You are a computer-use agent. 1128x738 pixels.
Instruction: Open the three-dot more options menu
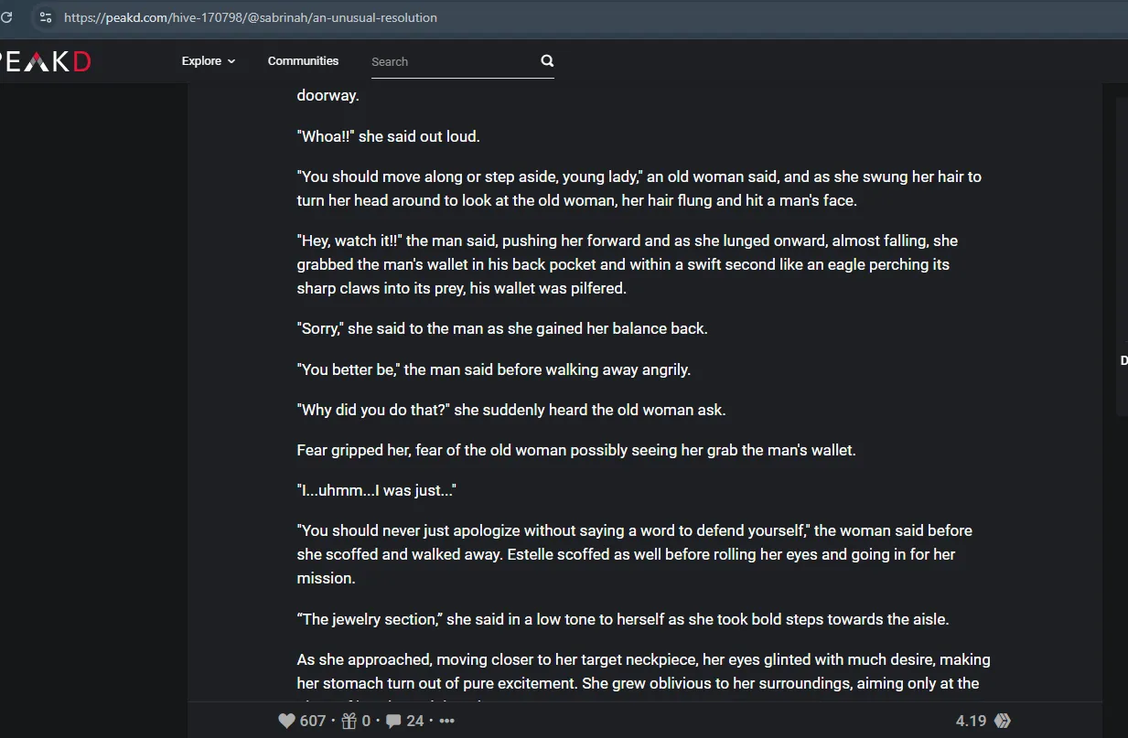coord(446,721)
